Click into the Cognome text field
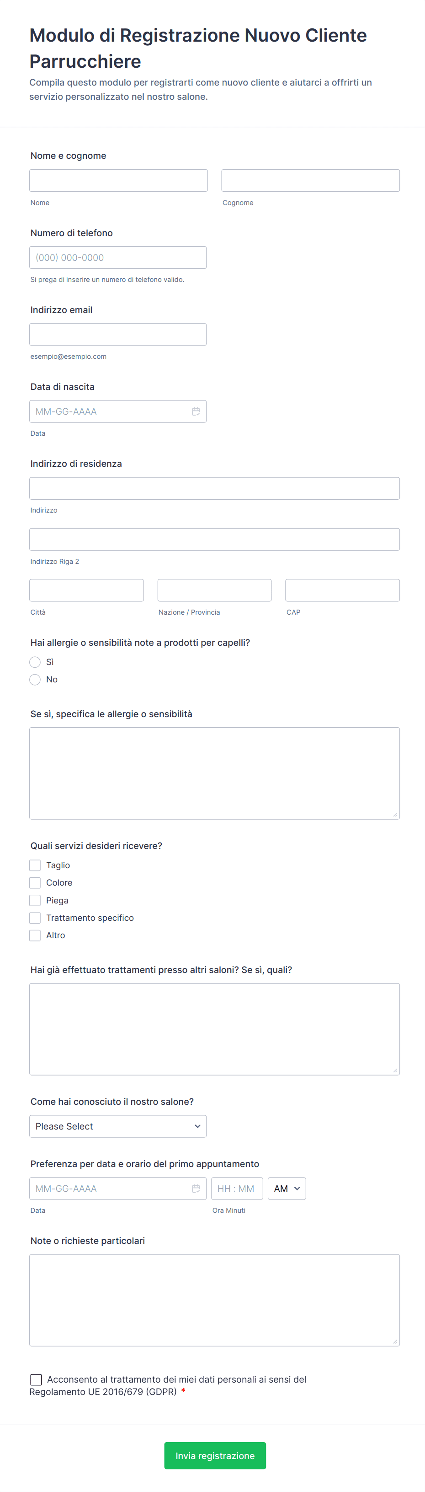The height and width of the screenshot is (1492, 425). pyautogui.click(x=310, y=181)
